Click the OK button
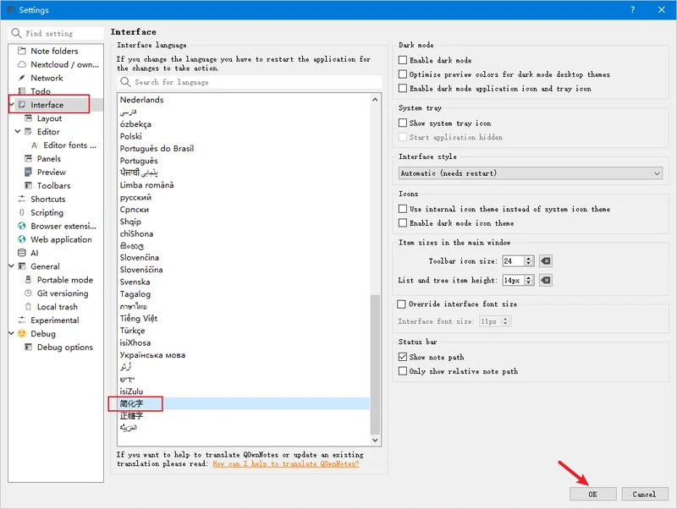The image size is (677, 509). tap(593, 495)
